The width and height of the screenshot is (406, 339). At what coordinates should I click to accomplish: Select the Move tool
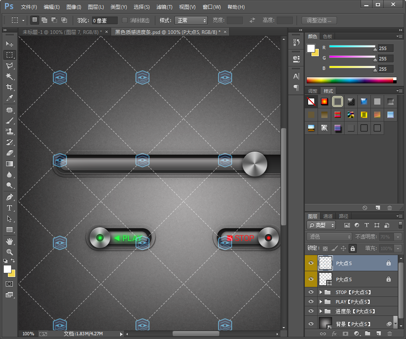pos(9,44)
